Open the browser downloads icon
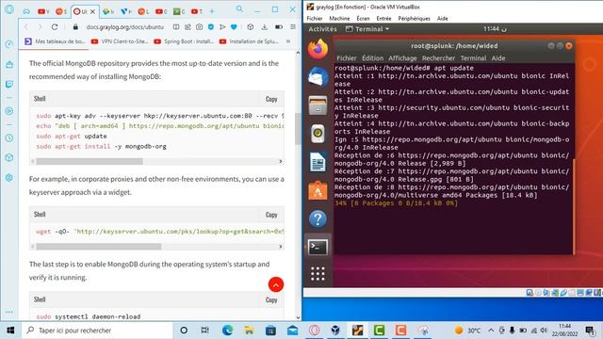Viewport: 603px width, 339px height. pos(264,27)
